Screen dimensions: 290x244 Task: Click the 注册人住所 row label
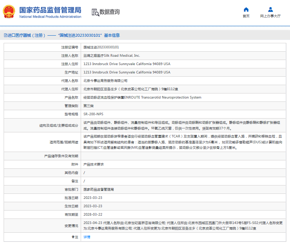point(70,64)
